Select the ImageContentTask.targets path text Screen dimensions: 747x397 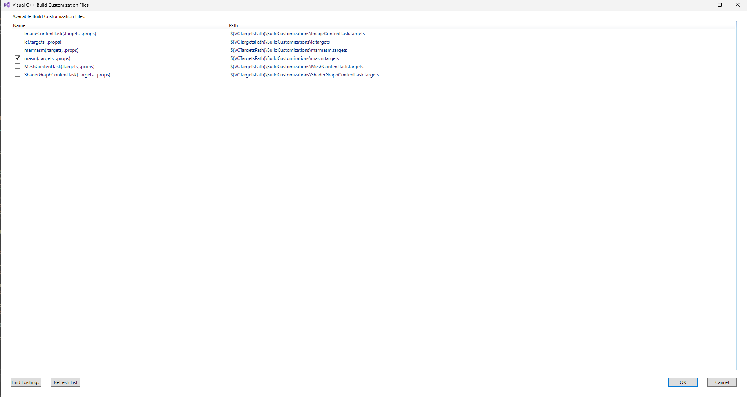tap(297, 33)
